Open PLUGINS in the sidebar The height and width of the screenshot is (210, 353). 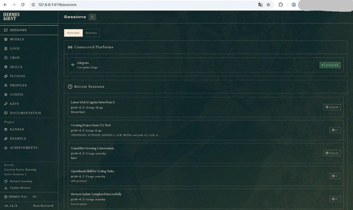pos(29,76)
